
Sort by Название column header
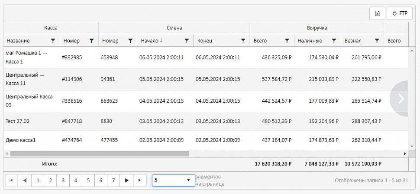coord(18,41)
